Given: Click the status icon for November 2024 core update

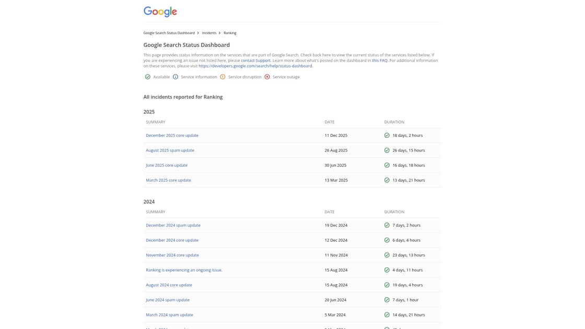Looking at the screenshot, I should pyautogui.click(x=385, y=255).
